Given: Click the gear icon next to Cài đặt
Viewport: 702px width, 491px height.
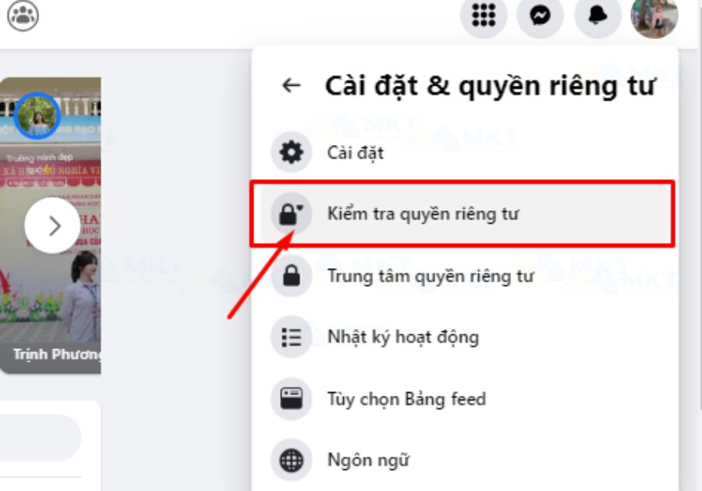Looking at the screenshot, I should [x=292, y=153].
